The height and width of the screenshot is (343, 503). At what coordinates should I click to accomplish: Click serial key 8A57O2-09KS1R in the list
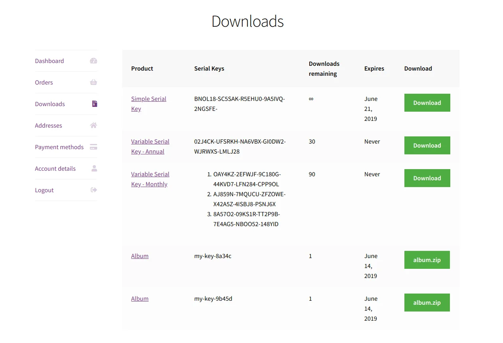pyautogui.click(x=247, y=219)
